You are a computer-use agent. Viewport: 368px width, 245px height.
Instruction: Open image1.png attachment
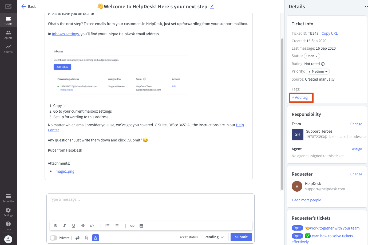click(x=64, y=171)
